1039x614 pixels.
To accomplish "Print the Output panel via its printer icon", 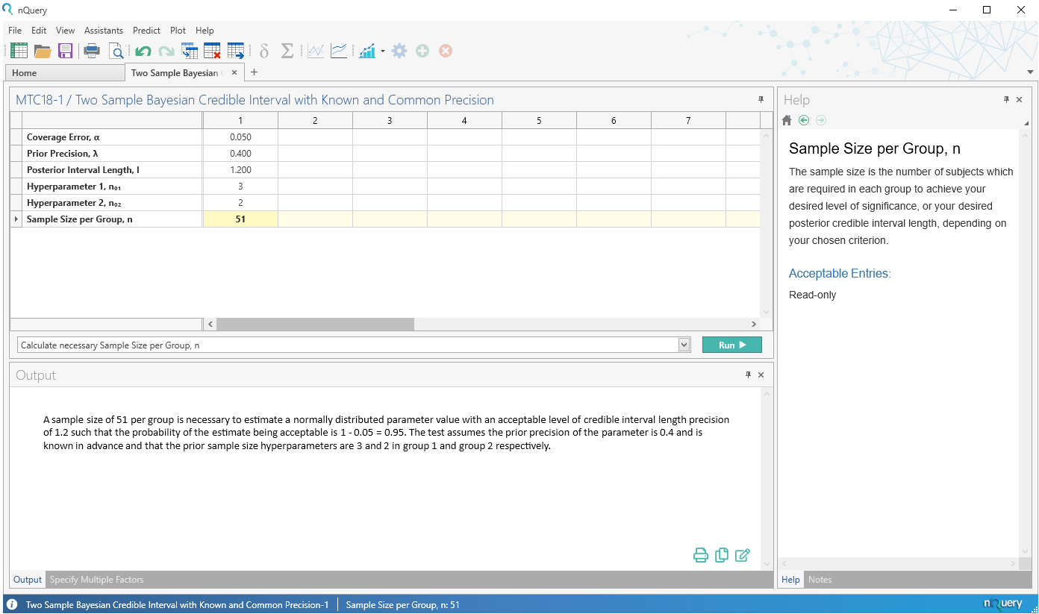I will (700, 555).
